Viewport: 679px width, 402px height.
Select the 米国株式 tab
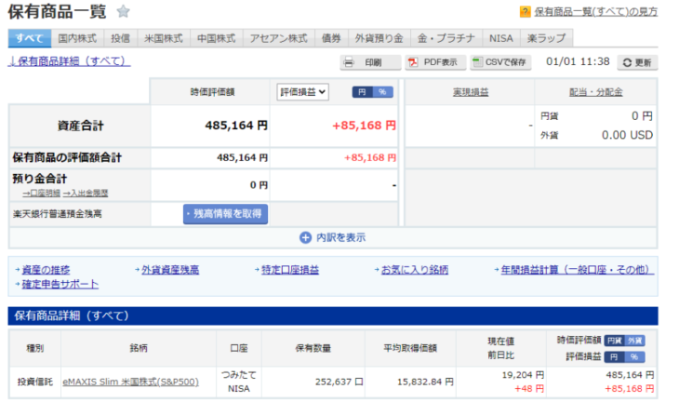[163, 38]
